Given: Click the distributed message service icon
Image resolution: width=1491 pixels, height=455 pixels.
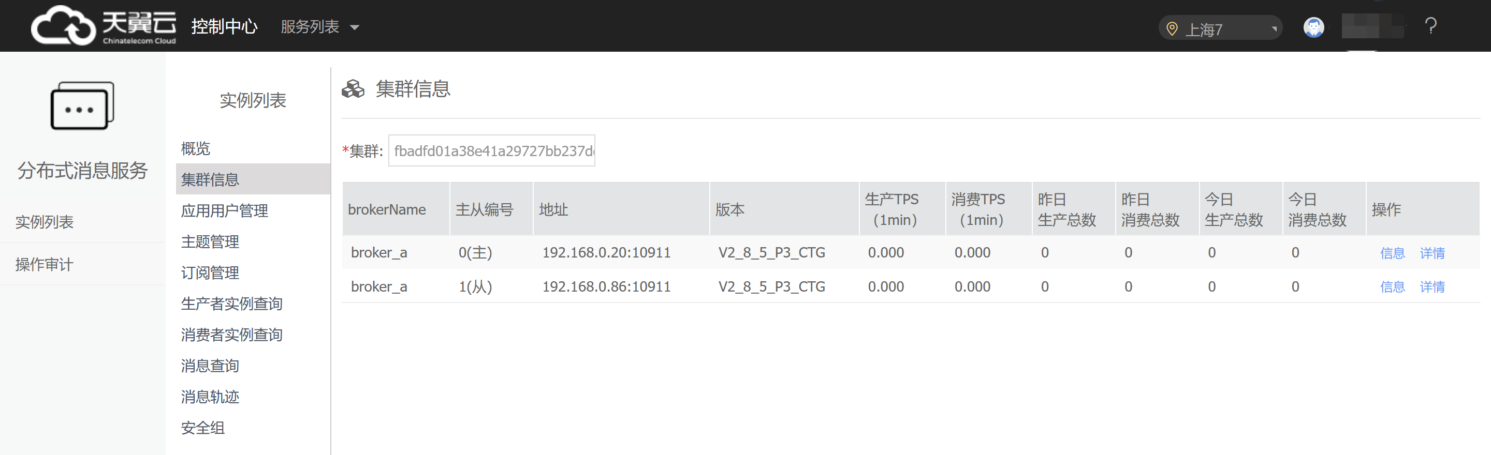Looking at the screenshot, I should 82,106.
